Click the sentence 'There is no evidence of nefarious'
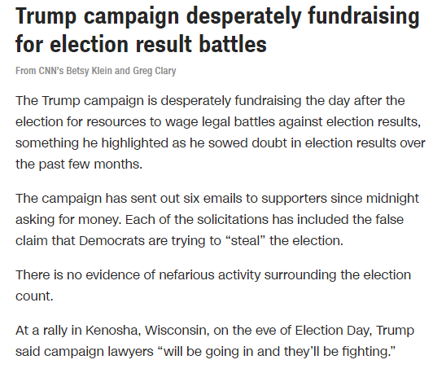This screenshot has width=446, height=373. click(x=213, y=285)
